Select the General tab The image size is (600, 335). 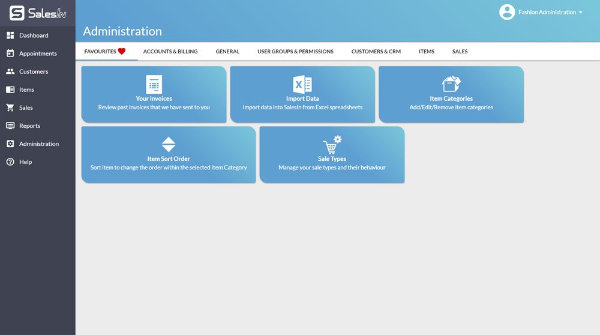[227, 51]
